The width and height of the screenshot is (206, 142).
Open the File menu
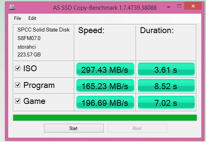[17, 18]
